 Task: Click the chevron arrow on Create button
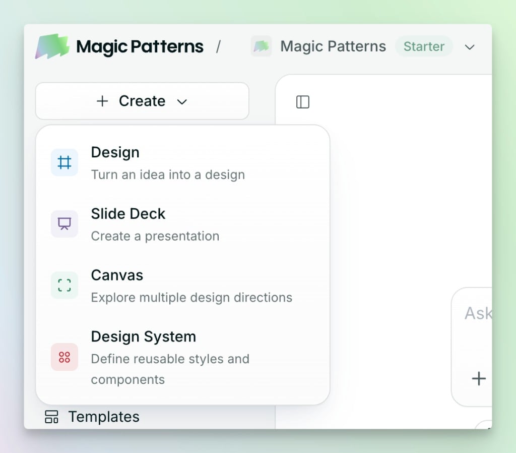pos(182,102)
